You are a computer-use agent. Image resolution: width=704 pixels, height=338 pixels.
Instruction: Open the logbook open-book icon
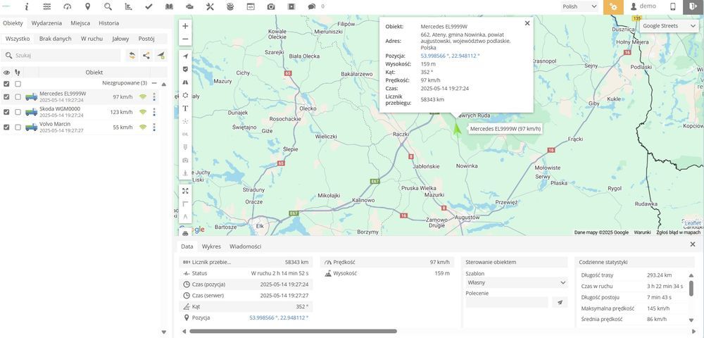(169, 7)
